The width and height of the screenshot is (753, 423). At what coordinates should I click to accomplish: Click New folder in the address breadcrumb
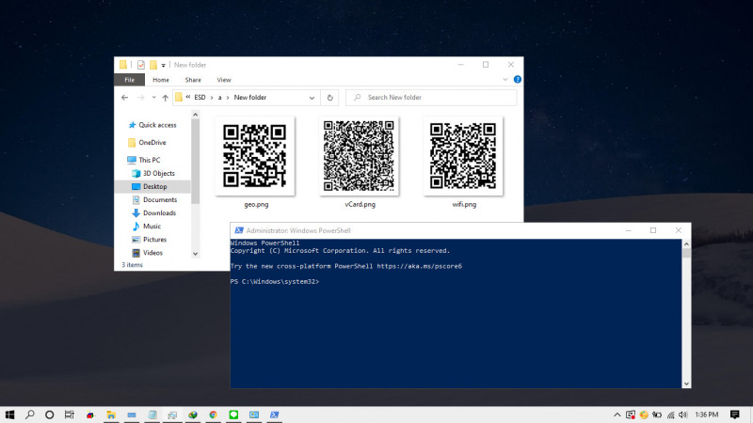coord(250,98)
